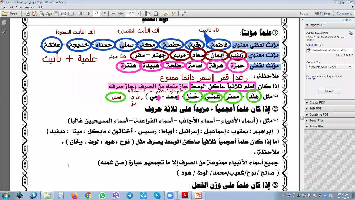Open attachments paperclip panel in sidebar
Viewport: 355px width, 200px height.
4,32
